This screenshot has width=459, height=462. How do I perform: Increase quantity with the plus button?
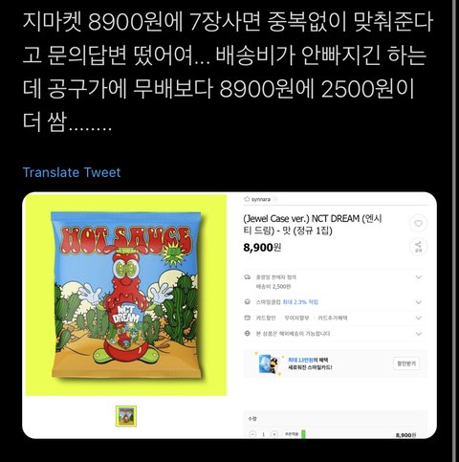[273, 434]
